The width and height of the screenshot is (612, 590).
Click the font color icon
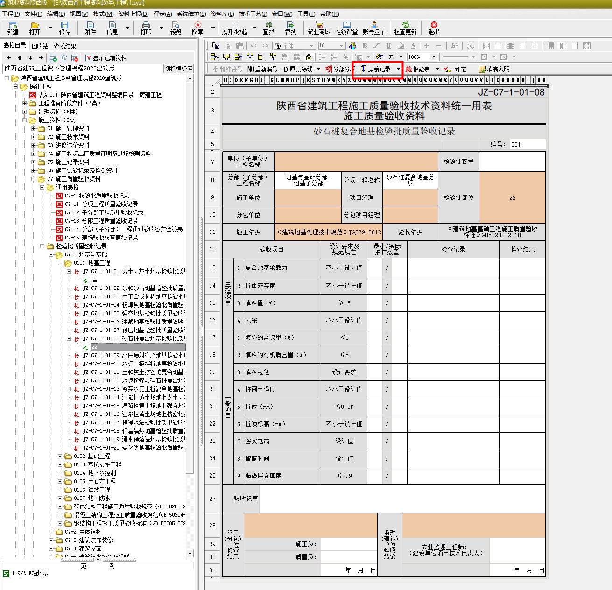413,46
